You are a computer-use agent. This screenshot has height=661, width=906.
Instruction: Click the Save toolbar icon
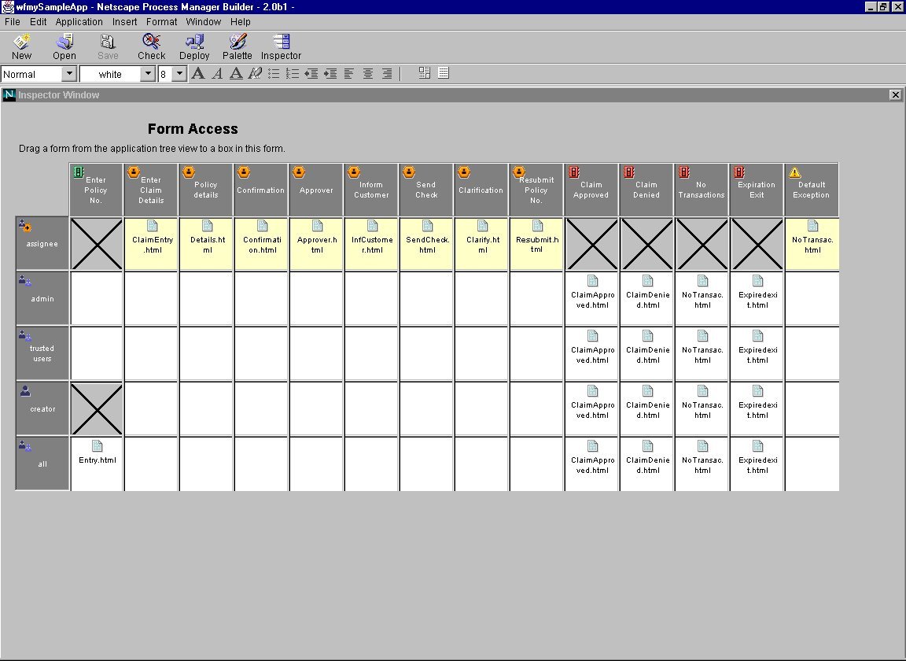click(108, 46)
